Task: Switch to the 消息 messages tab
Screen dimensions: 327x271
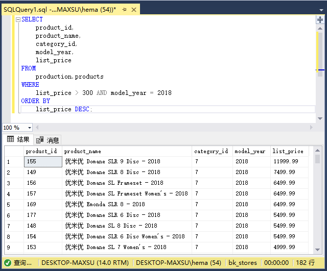Action: click(x=48, y=140)
